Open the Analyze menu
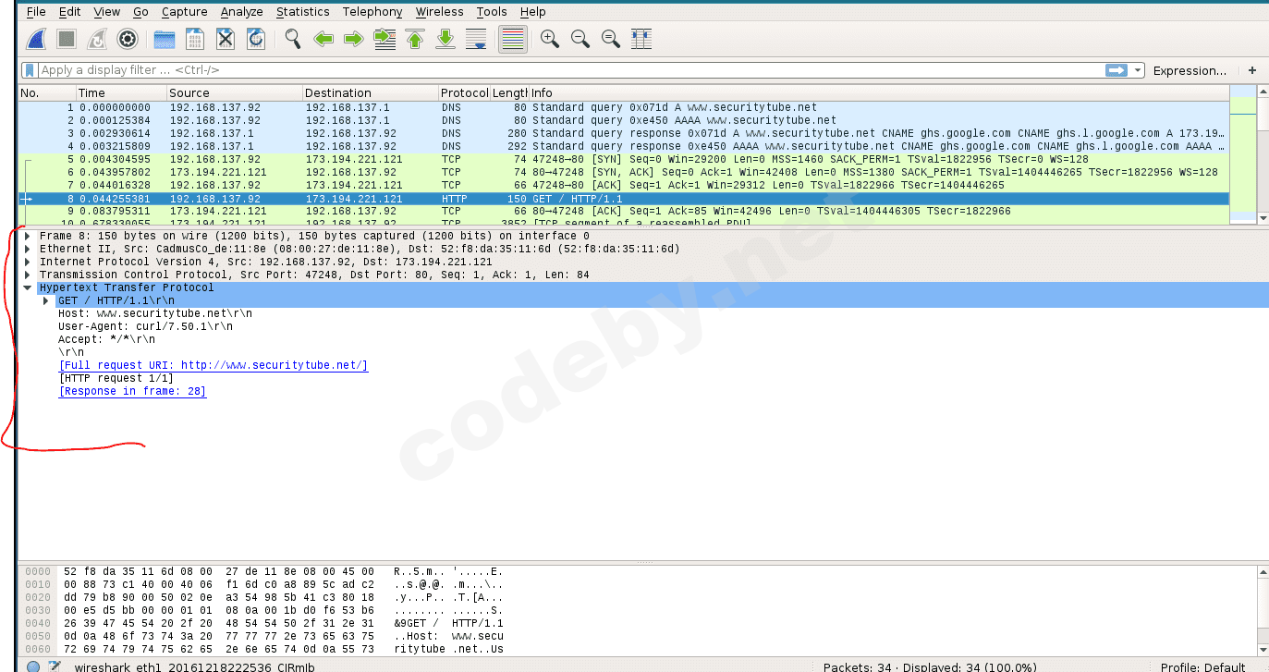 [x=241, y=12]
